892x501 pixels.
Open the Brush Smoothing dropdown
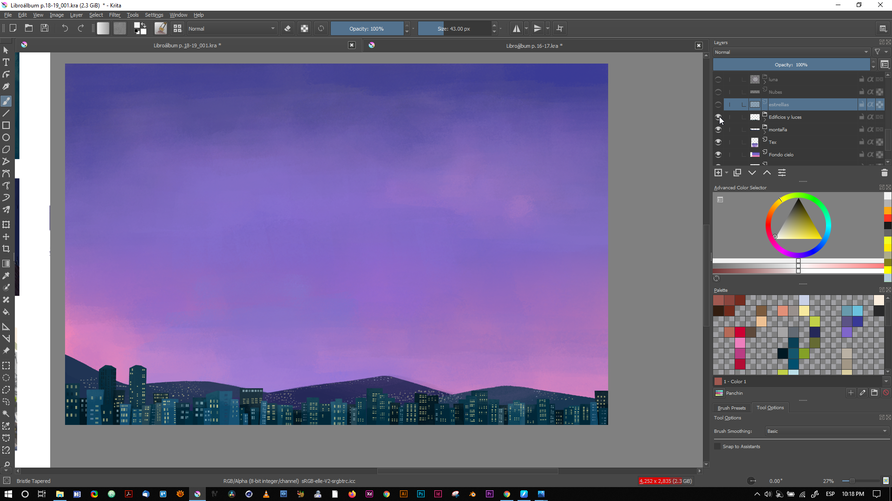pyautogui.click(x=827, y=431)
